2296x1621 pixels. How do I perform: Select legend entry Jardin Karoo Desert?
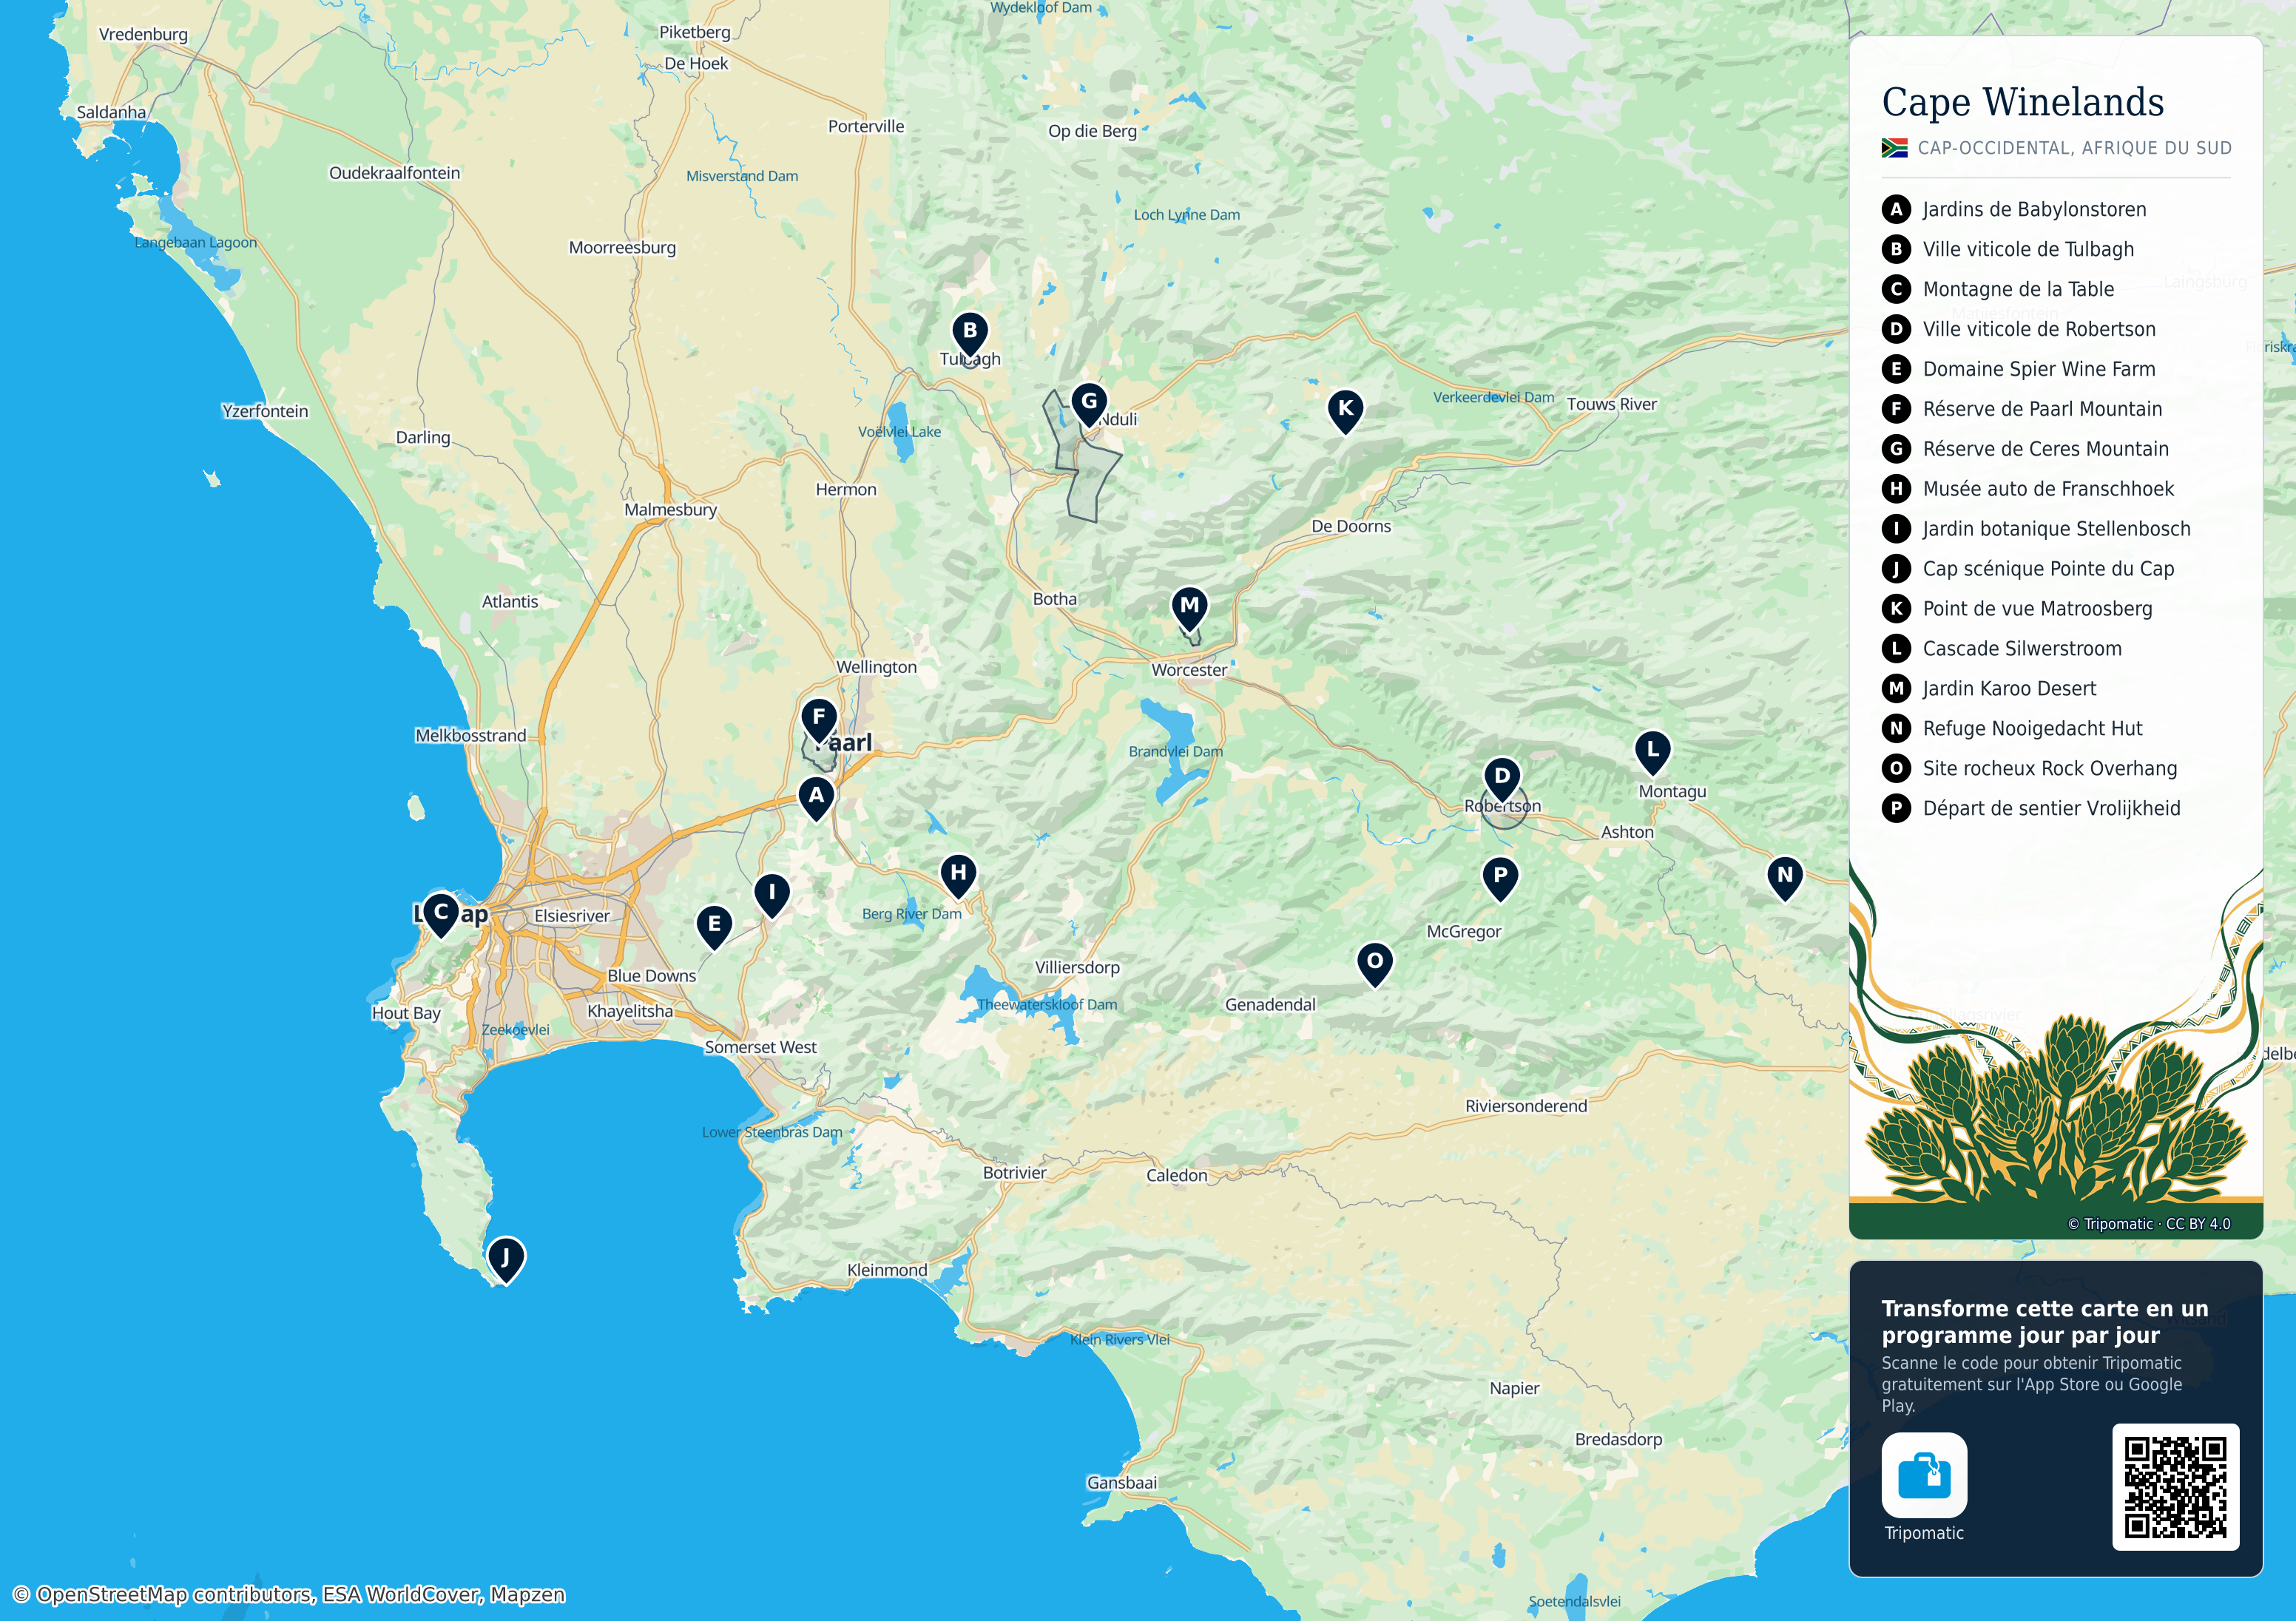click(x=1988, y=689)
